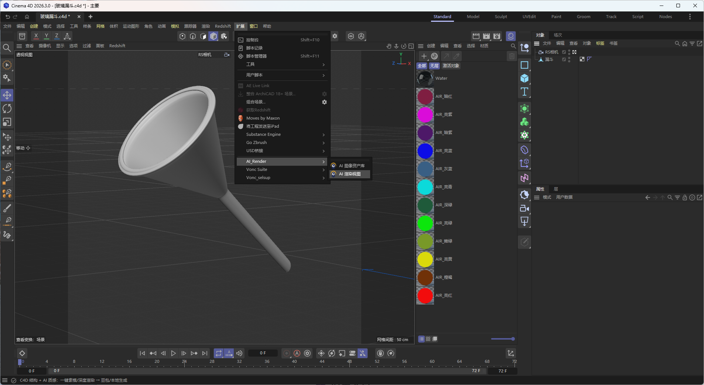Switch to the 场次 tab

[558, 35]
